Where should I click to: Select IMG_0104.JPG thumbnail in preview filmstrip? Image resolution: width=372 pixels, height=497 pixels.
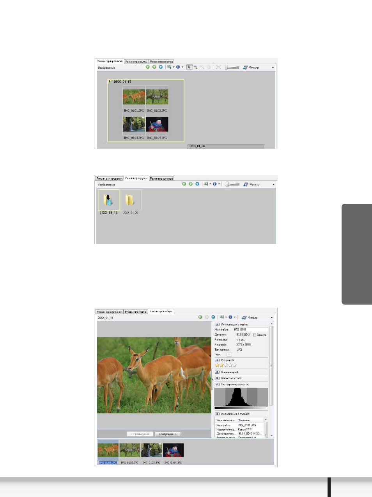(173, 450)
